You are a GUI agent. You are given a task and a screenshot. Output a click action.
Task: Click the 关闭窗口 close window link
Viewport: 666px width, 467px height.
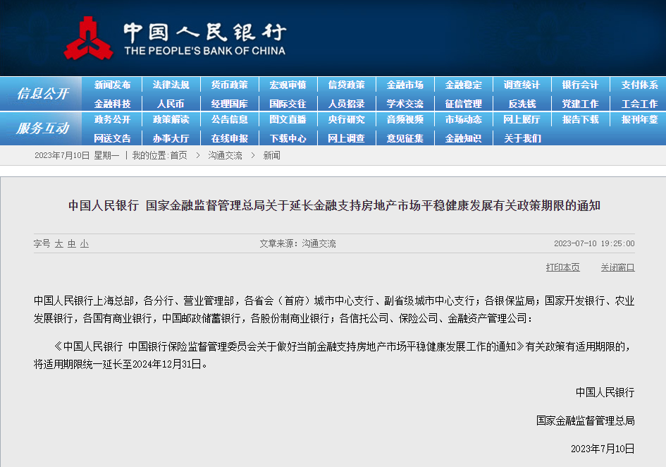[617, 267]
